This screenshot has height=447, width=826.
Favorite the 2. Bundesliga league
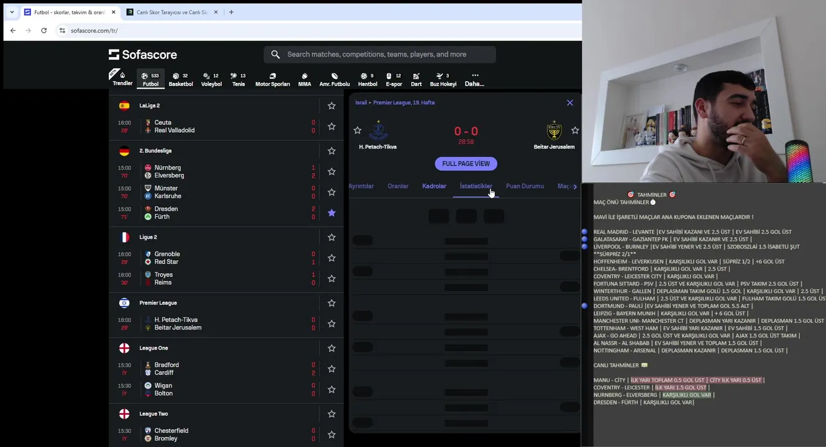pyautogui.click(x=331, y=151)
